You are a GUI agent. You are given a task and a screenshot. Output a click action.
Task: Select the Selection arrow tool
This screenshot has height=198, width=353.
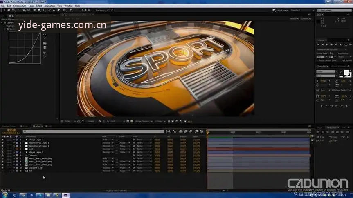(x=4, y=10)
